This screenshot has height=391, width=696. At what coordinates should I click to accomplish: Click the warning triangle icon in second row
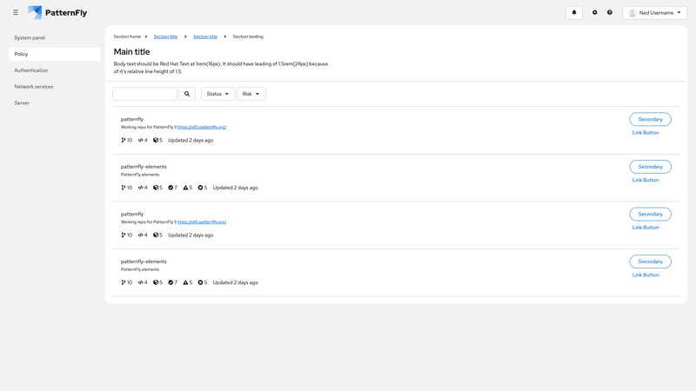[x=186, y=188]
